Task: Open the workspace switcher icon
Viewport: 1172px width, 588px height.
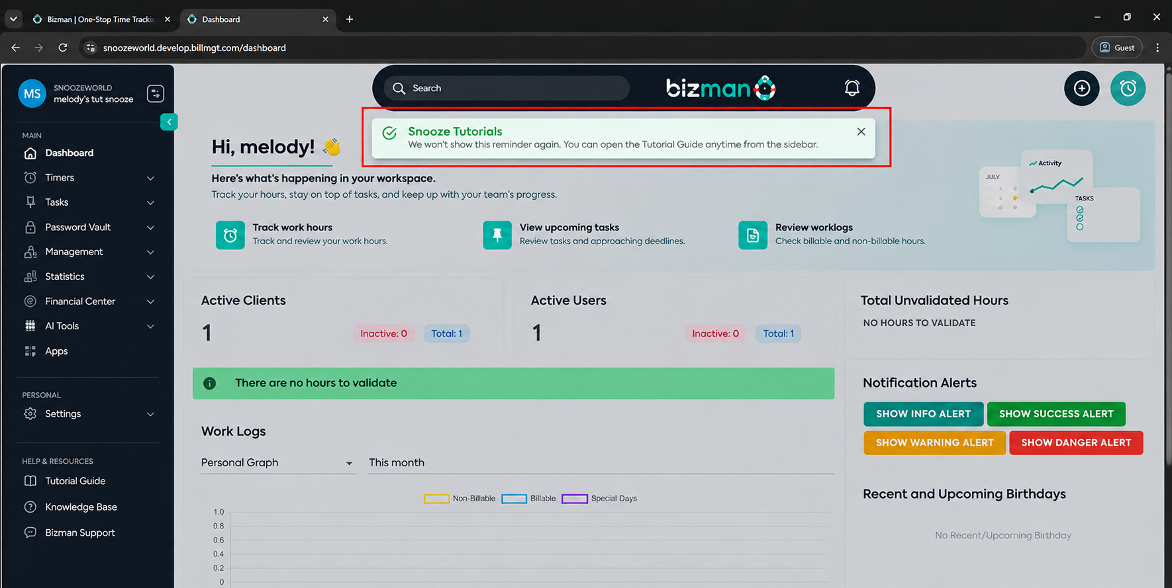Action: tap(156, 94)
